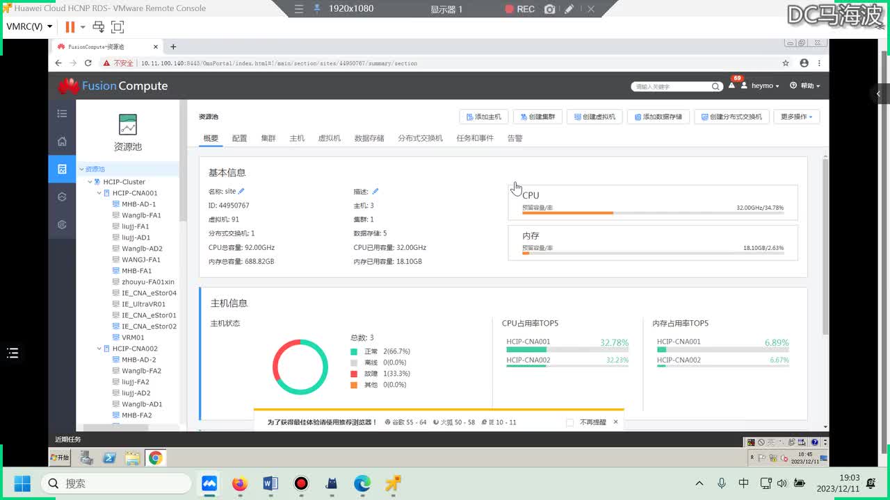Close the browser recommendation banner
The image size is (890, 500).
pyautogui.click(x=615, y=422)
